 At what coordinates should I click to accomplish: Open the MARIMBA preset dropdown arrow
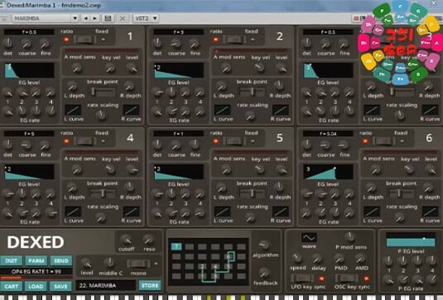(75, 18)
